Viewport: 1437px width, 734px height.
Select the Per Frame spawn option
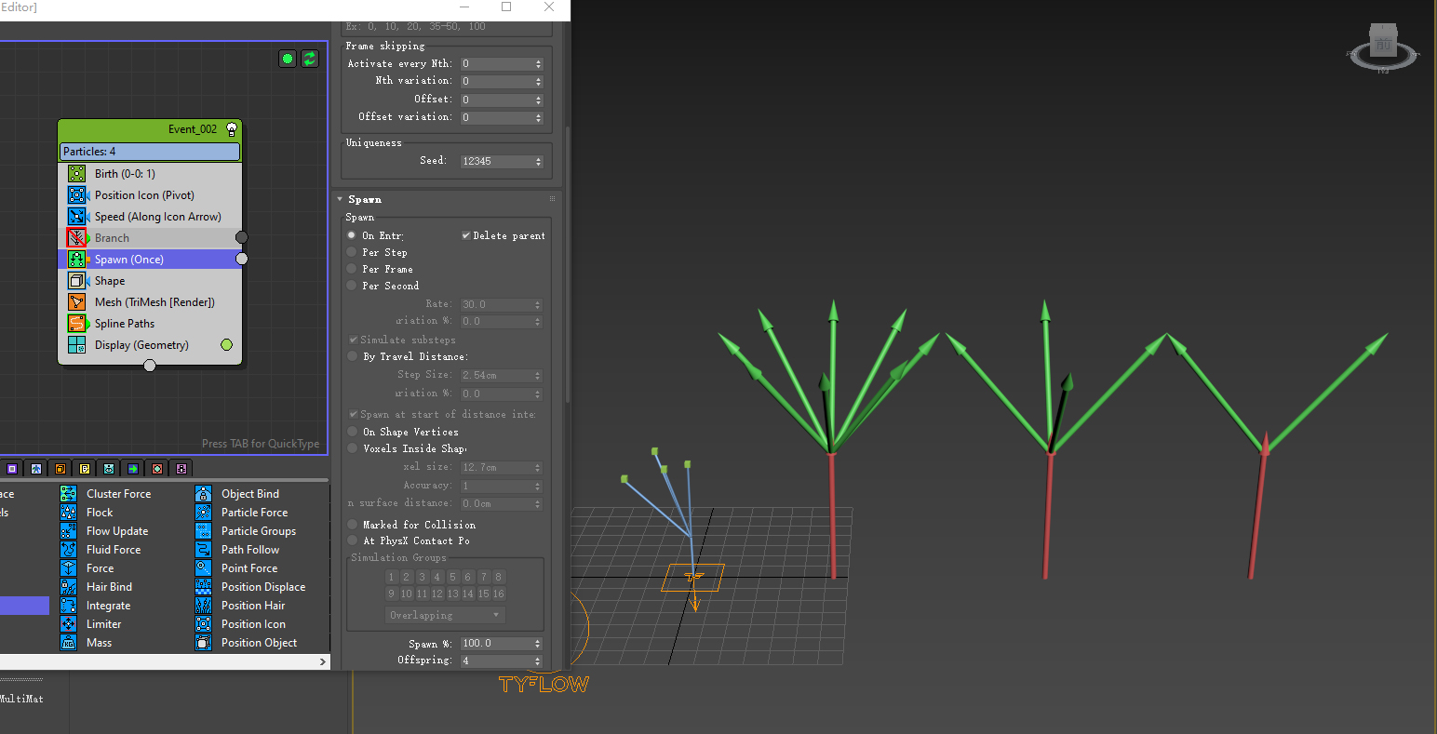point(353,269)
